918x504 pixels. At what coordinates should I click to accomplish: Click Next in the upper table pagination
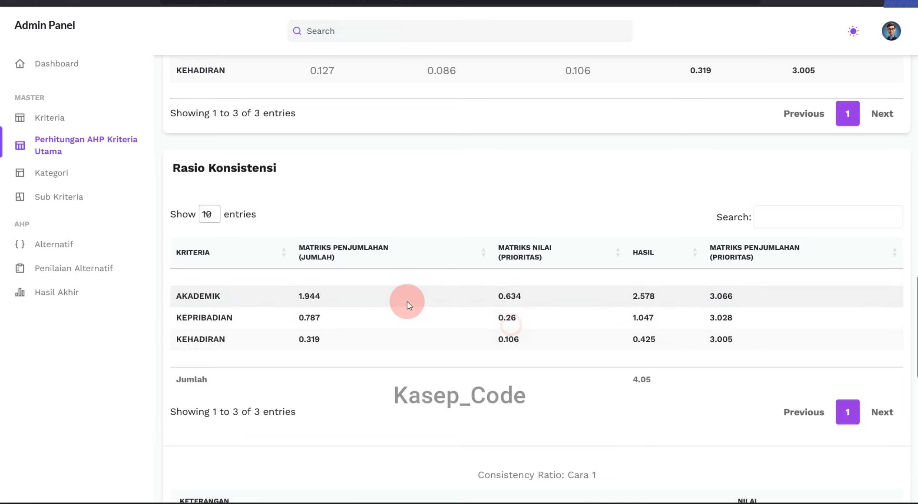click(x=882, y=113)
